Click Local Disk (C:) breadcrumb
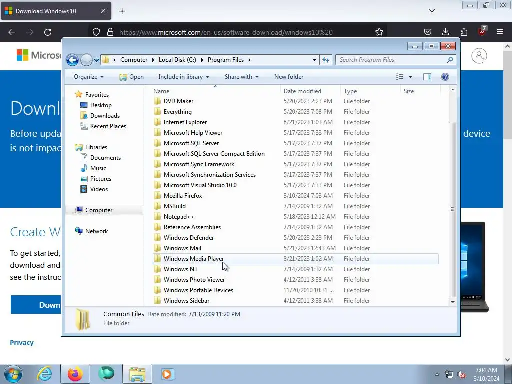The height and width of the screenshot is (384, 512). pos(177,60)
